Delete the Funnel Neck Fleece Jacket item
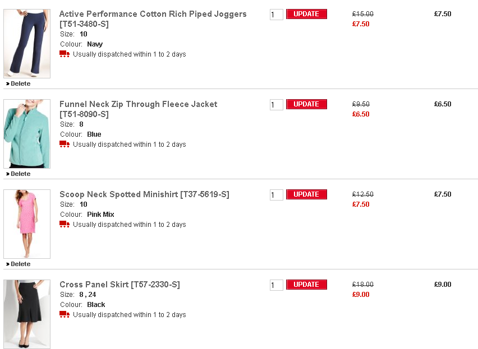Viewport: 478px width, 349px height. pos(20,174)
